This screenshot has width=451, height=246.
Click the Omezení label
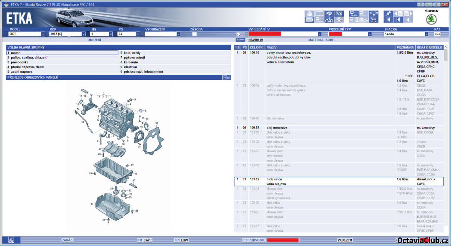coord(94,40)
